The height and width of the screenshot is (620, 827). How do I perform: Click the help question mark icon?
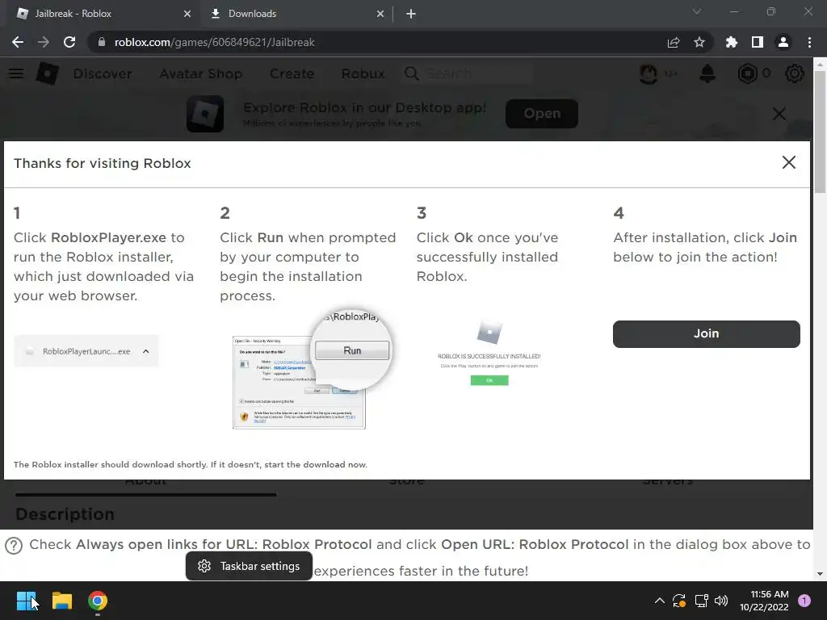[14, 546]
